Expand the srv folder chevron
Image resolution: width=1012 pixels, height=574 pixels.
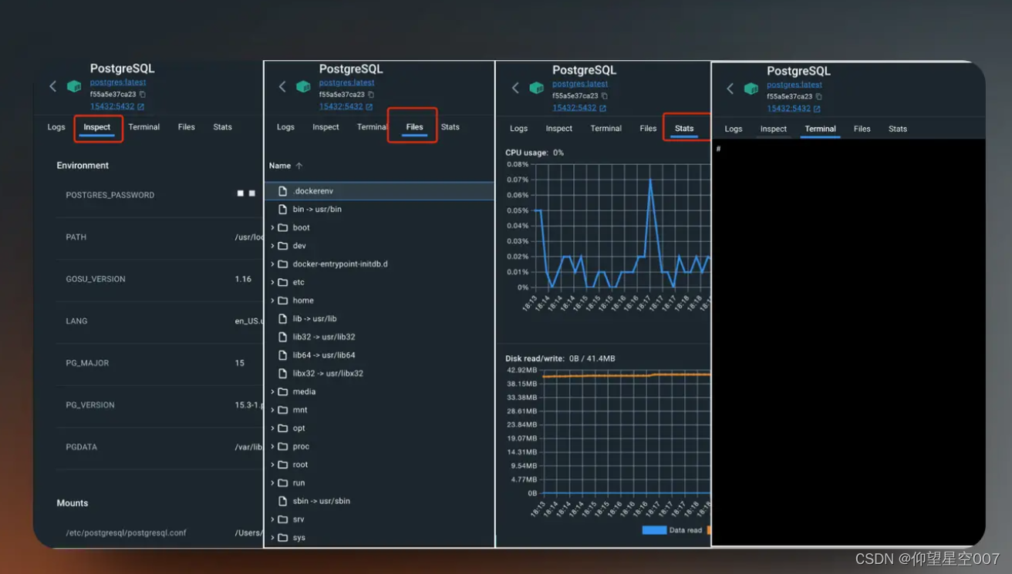tap(272, 519)
